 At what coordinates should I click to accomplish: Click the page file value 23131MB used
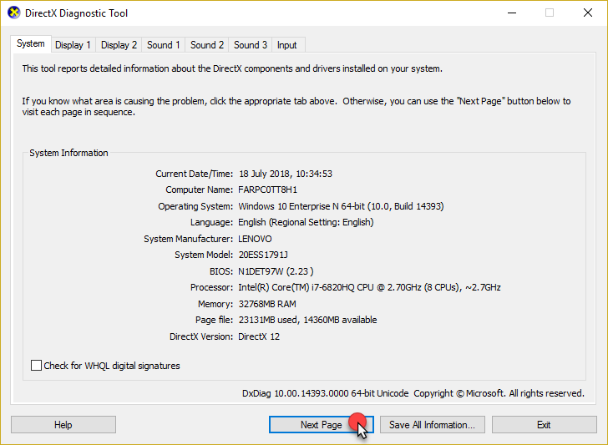point(307,321)
